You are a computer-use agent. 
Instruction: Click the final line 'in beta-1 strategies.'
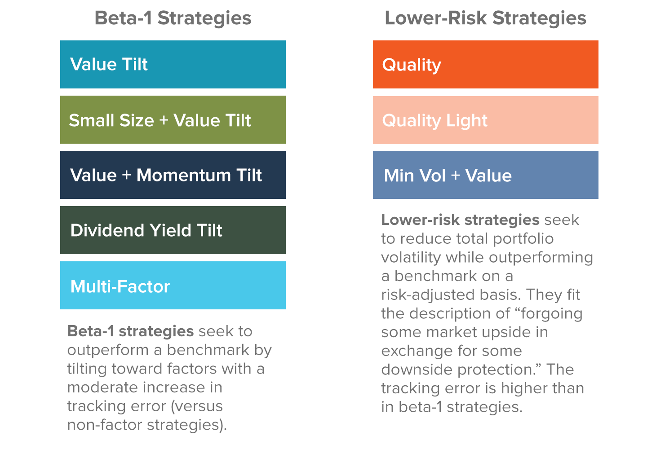452,407
